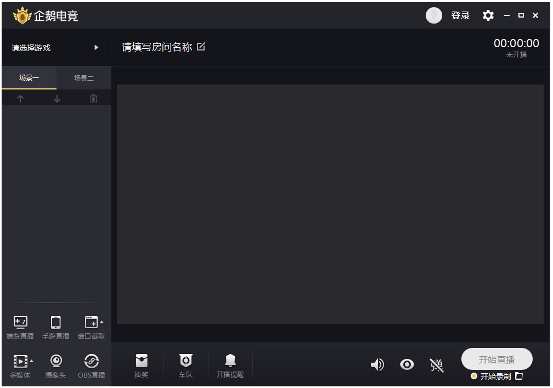Toggle the crossed-out 弹 danmaku icon
The image size is (553, 388).
[x=437, y=365]
